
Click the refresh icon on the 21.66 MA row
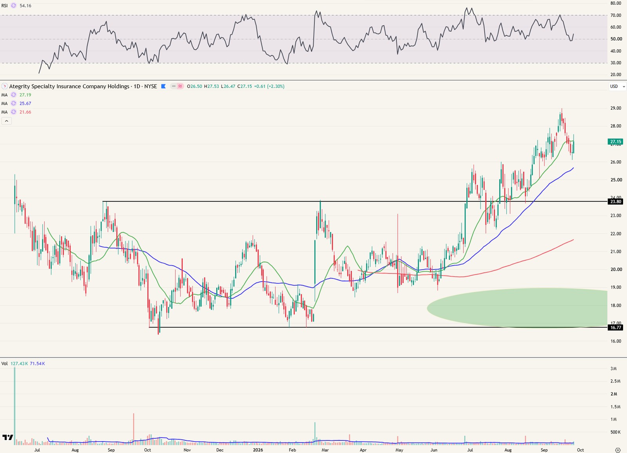click(14, 112)
